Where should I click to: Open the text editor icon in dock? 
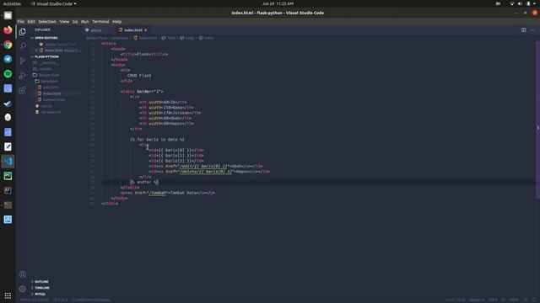click(8, 146)
